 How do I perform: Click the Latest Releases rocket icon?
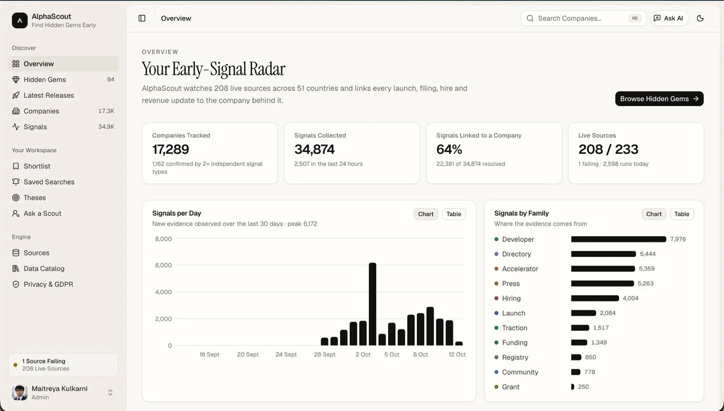[16, 96]
